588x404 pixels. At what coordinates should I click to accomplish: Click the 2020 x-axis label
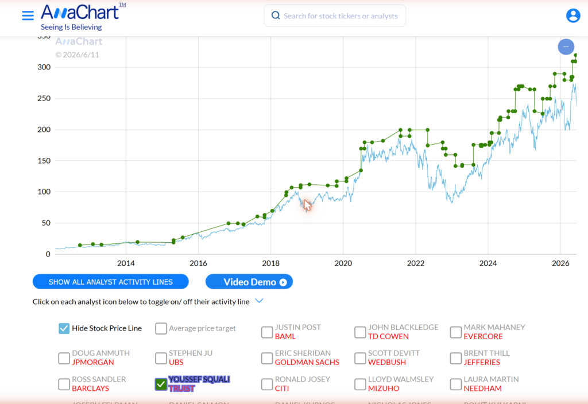[343, 263]
